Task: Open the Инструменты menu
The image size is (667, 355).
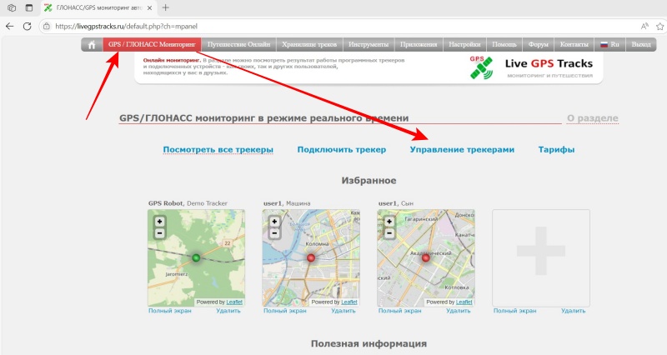Action: 367,44
